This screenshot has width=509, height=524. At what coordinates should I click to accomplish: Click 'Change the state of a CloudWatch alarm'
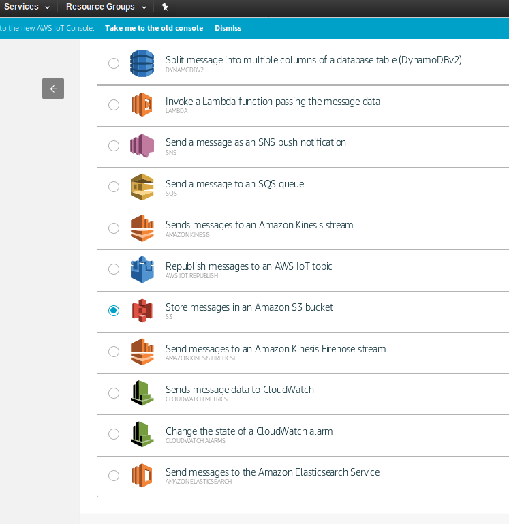(249, 431)
